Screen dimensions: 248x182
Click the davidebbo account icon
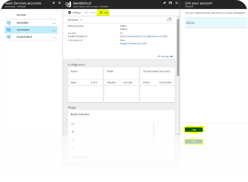click(8, 23)
